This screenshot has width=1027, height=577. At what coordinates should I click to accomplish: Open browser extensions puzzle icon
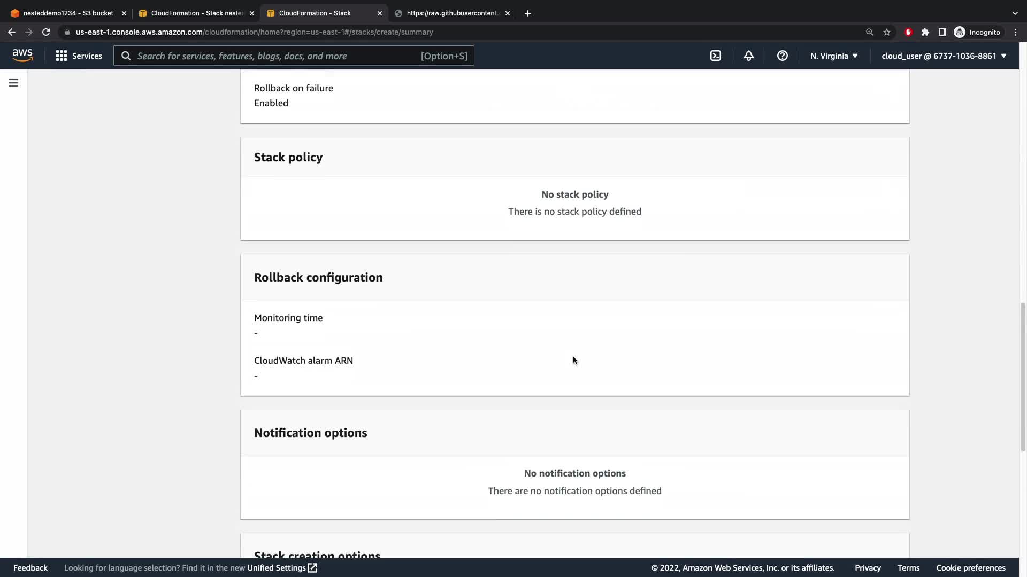point(925,32)
